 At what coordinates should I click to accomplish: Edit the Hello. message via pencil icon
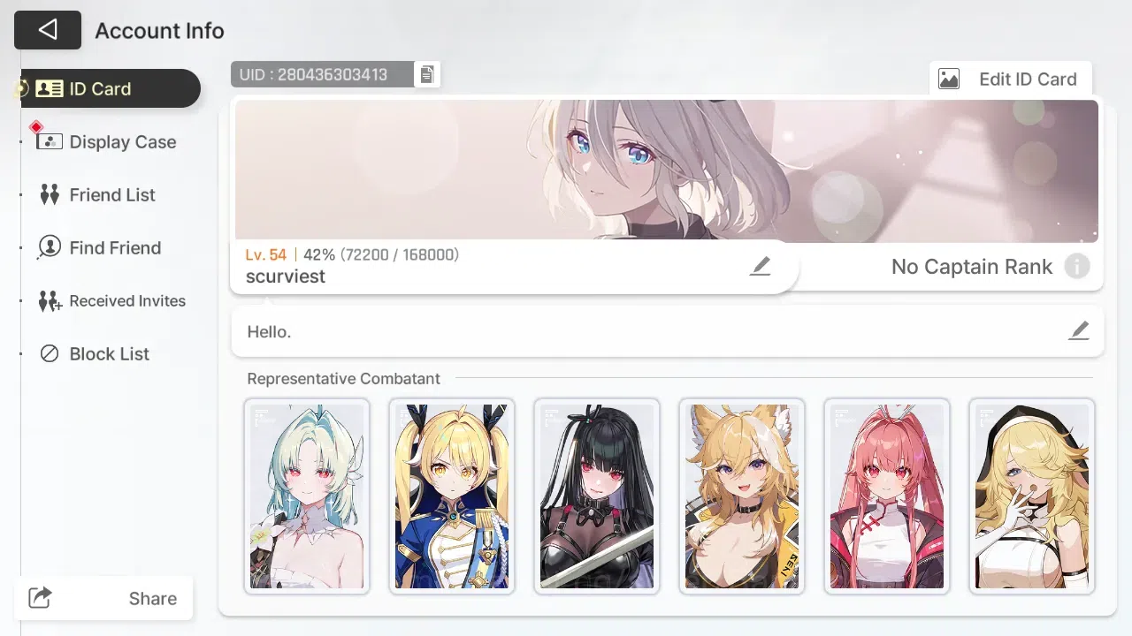(1078, 331)
